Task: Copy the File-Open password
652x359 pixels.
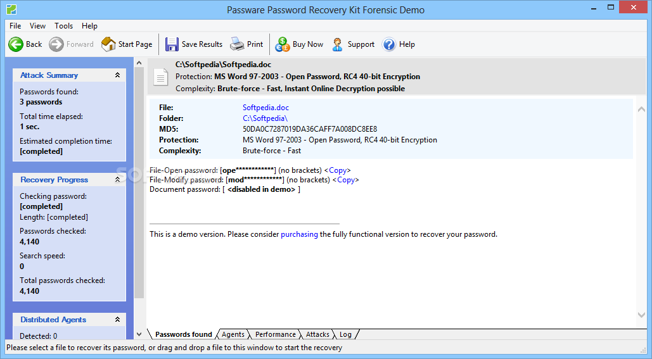Action: [338, 170]
